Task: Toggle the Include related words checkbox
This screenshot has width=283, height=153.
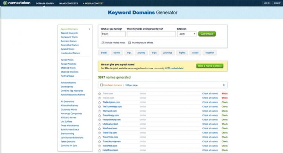Action: pos(103,42)
